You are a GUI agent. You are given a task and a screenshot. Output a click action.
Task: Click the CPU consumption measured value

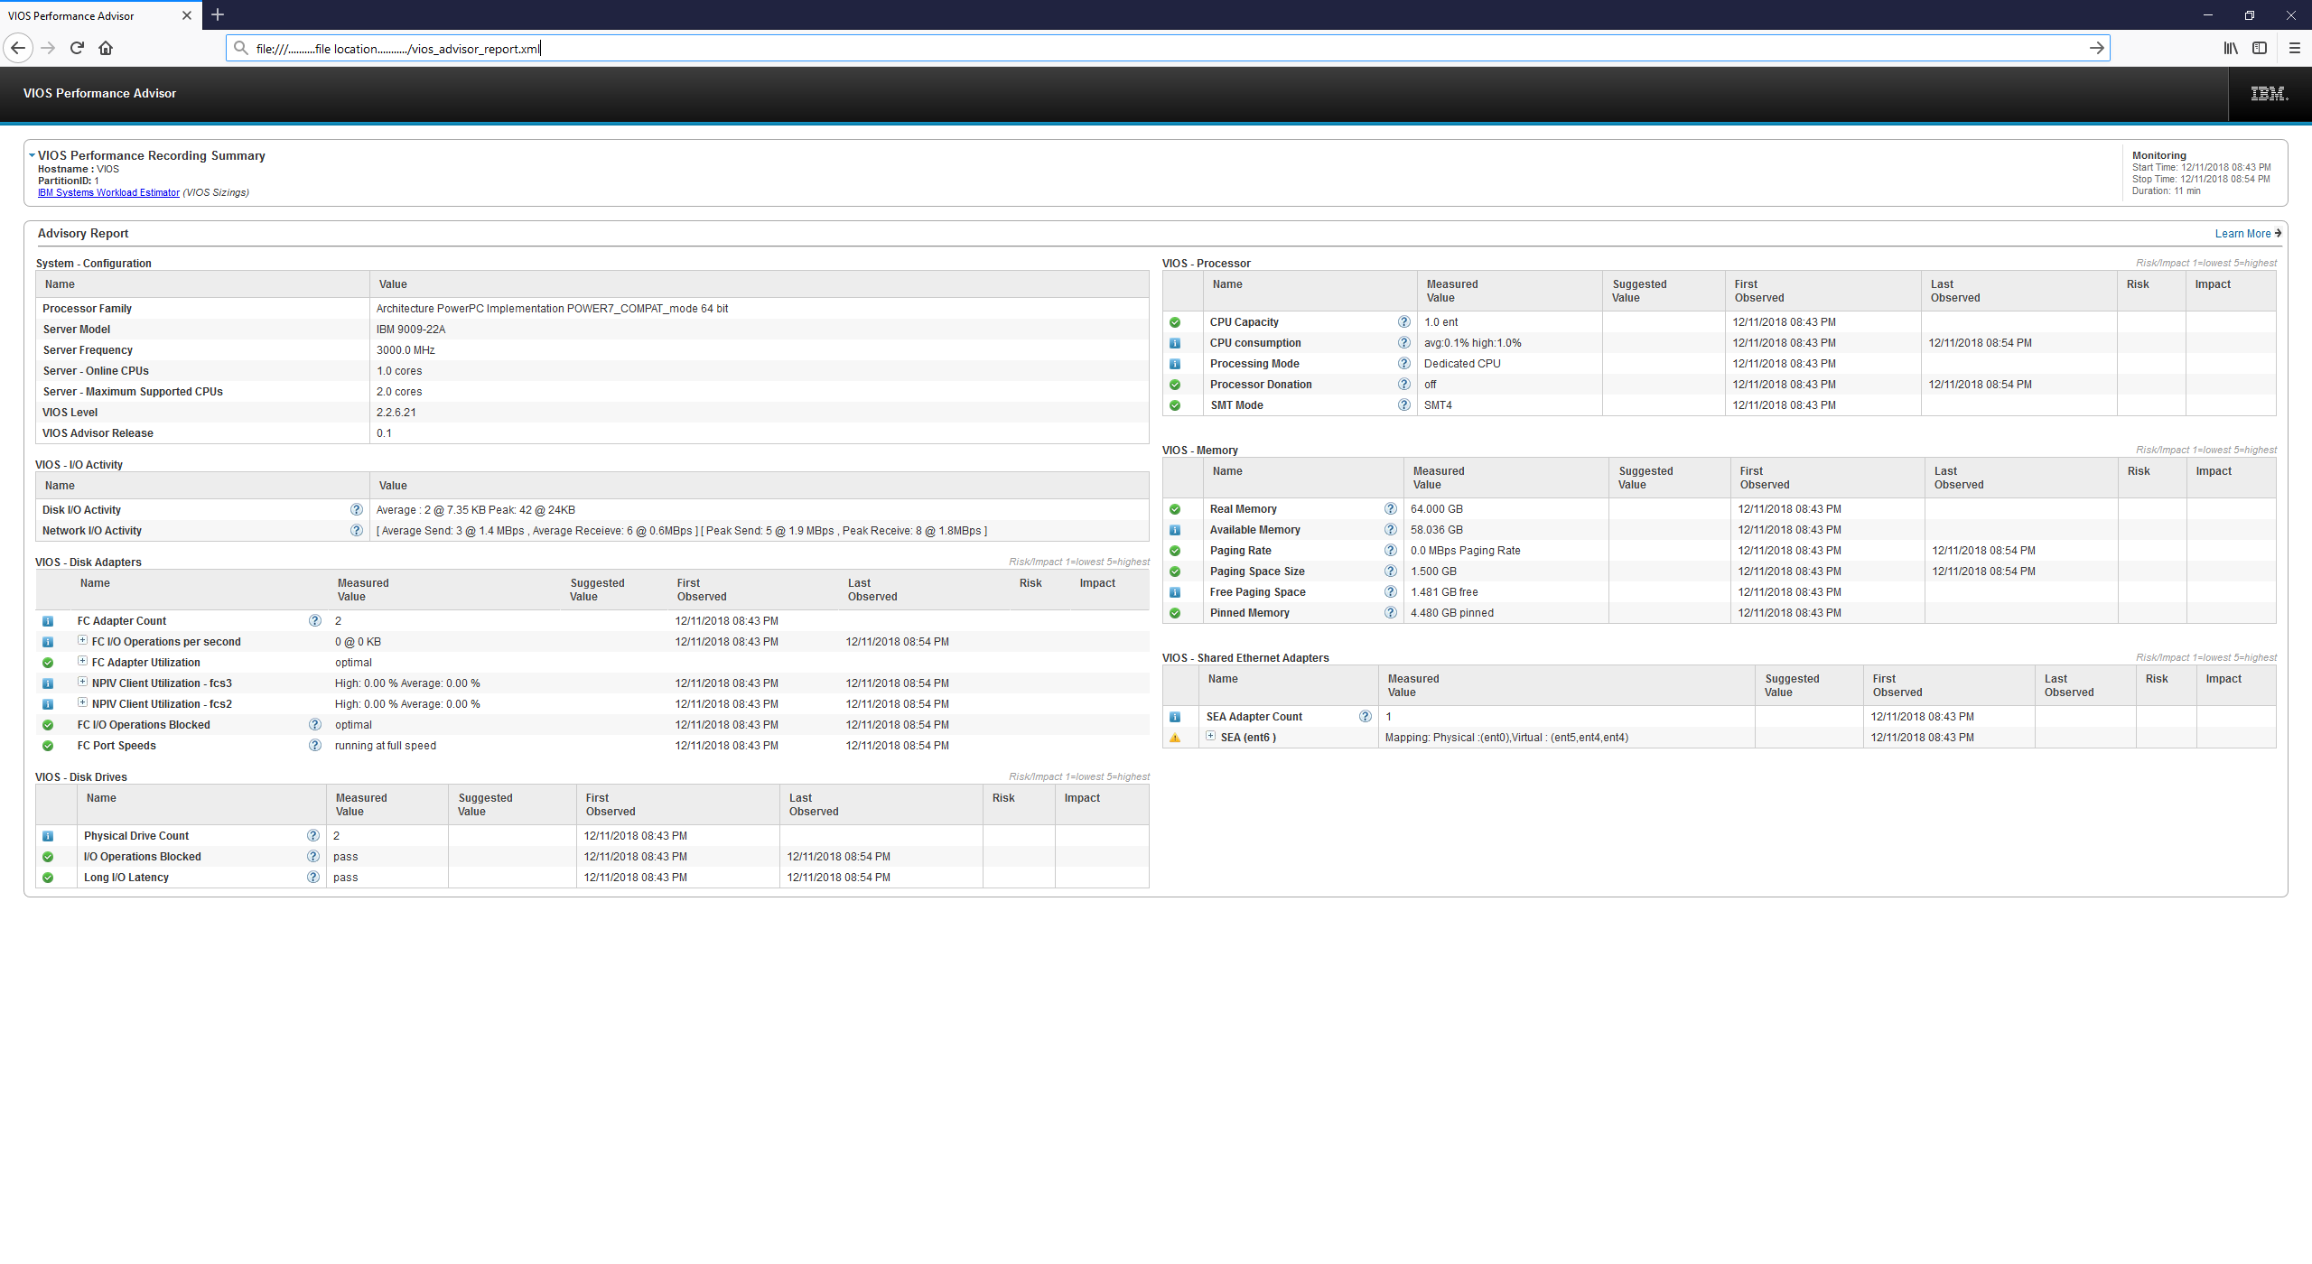pyautogui.click(x=1472, y=343)
